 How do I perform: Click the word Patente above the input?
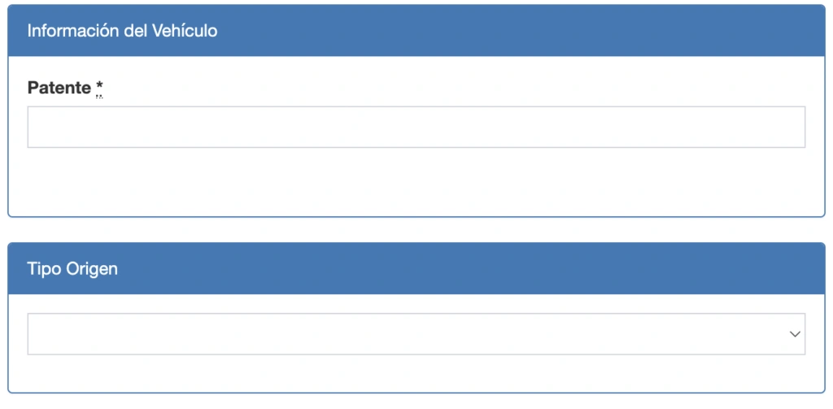[x=59, y=89]
